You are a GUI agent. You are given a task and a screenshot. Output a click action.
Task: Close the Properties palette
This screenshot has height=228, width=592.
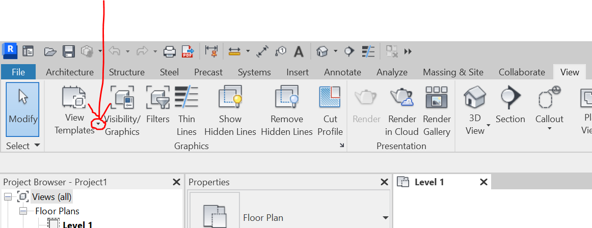tap(384, 182)
